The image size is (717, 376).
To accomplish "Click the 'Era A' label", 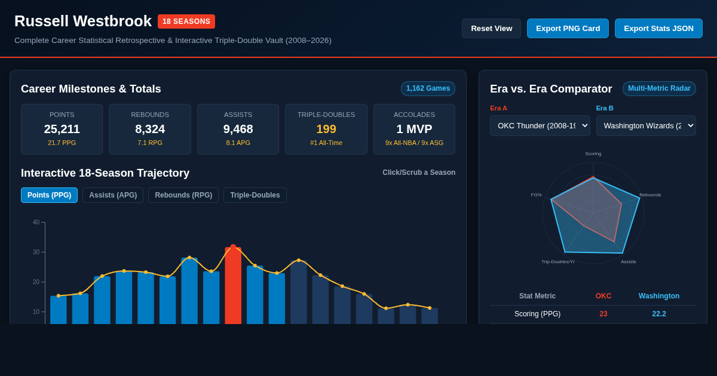I will pos(498,108).
